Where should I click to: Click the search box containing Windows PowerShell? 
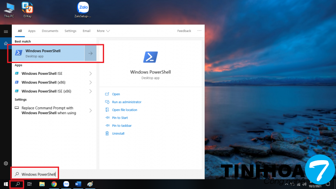coord(38,174)
